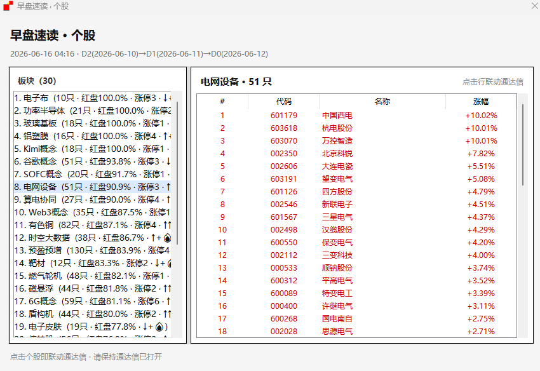This screenshot has height=371, width=540.
Task: Select sector 9. 算电协同
Action: (x=92, y=200)
